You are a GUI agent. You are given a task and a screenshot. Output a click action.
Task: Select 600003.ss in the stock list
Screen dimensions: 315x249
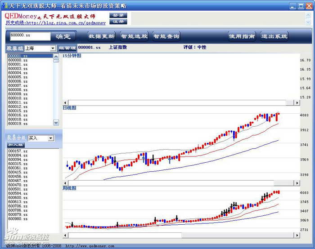point(30,68)
